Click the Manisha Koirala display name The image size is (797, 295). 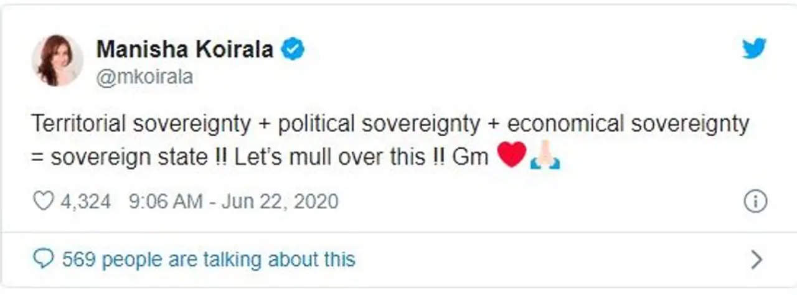click(x=184, y=49)
